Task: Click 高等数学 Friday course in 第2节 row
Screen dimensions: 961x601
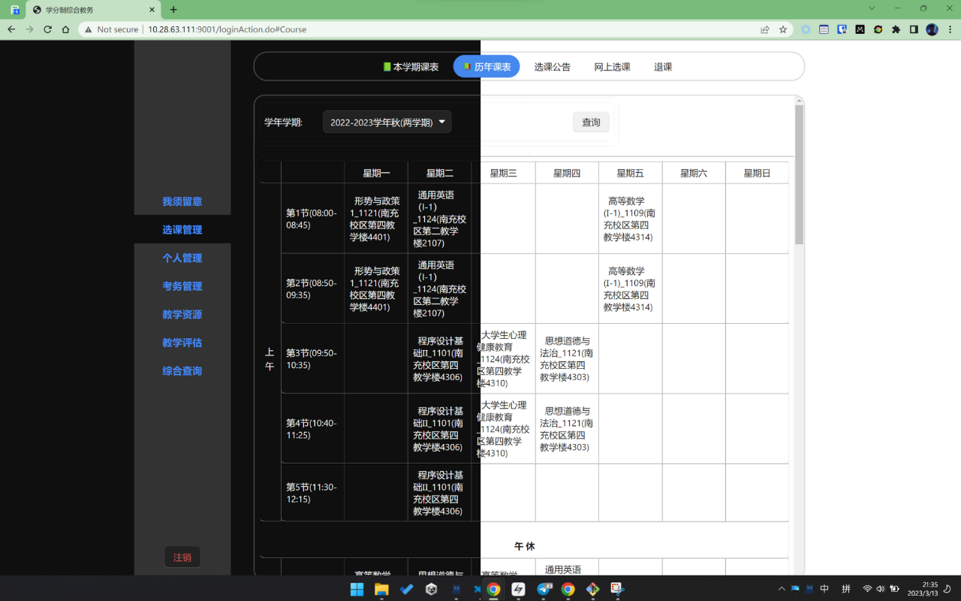Action: [630, 288]
